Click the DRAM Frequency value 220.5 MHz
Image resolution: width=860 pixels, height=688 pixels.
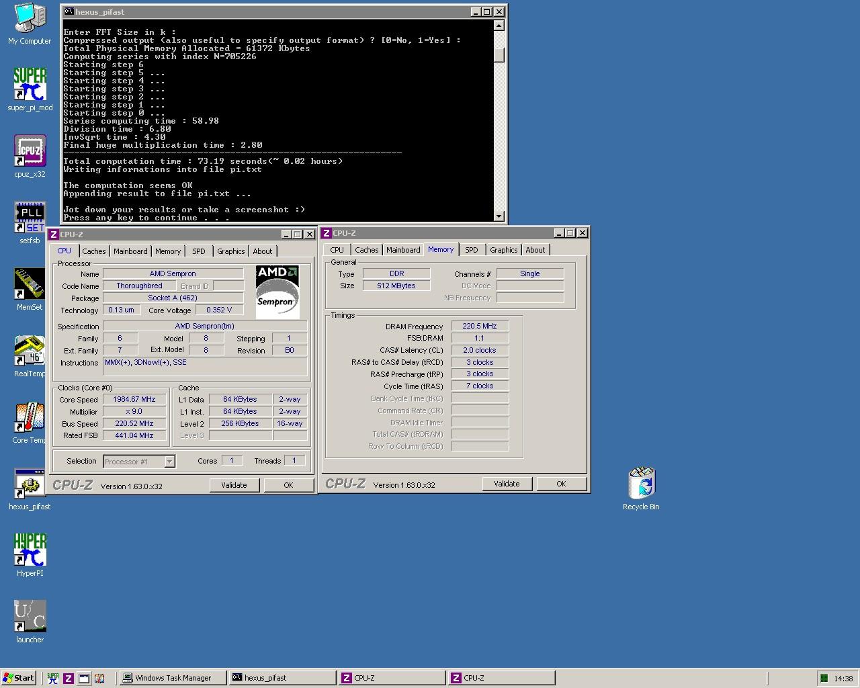tap(480, 326)
